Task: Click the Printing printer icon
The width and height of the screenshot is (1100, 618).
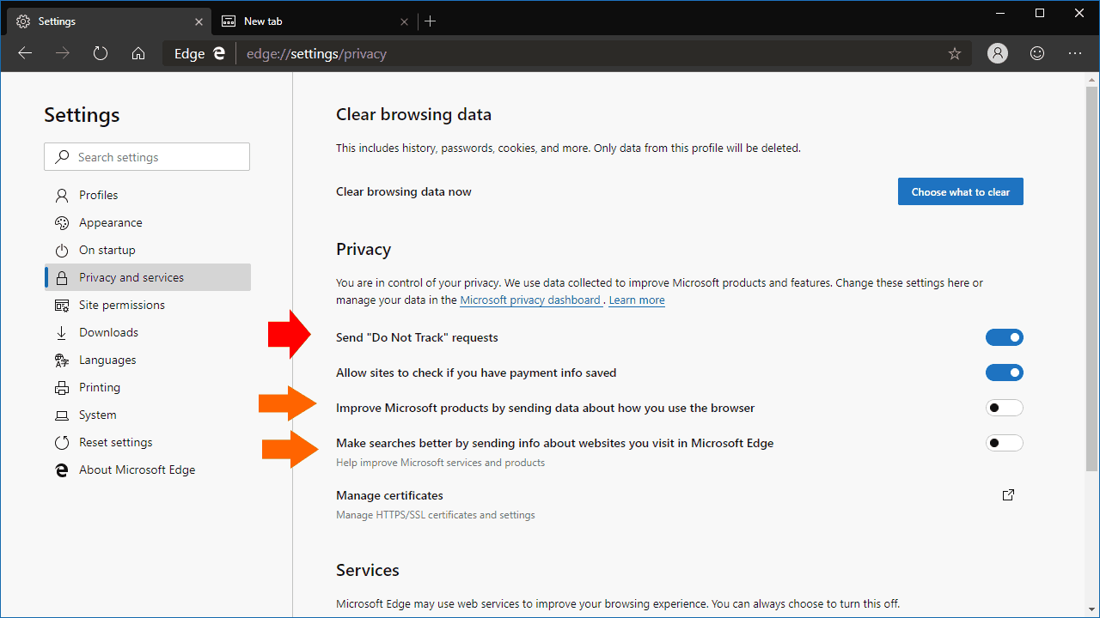Action: click(x=62, y=387)
